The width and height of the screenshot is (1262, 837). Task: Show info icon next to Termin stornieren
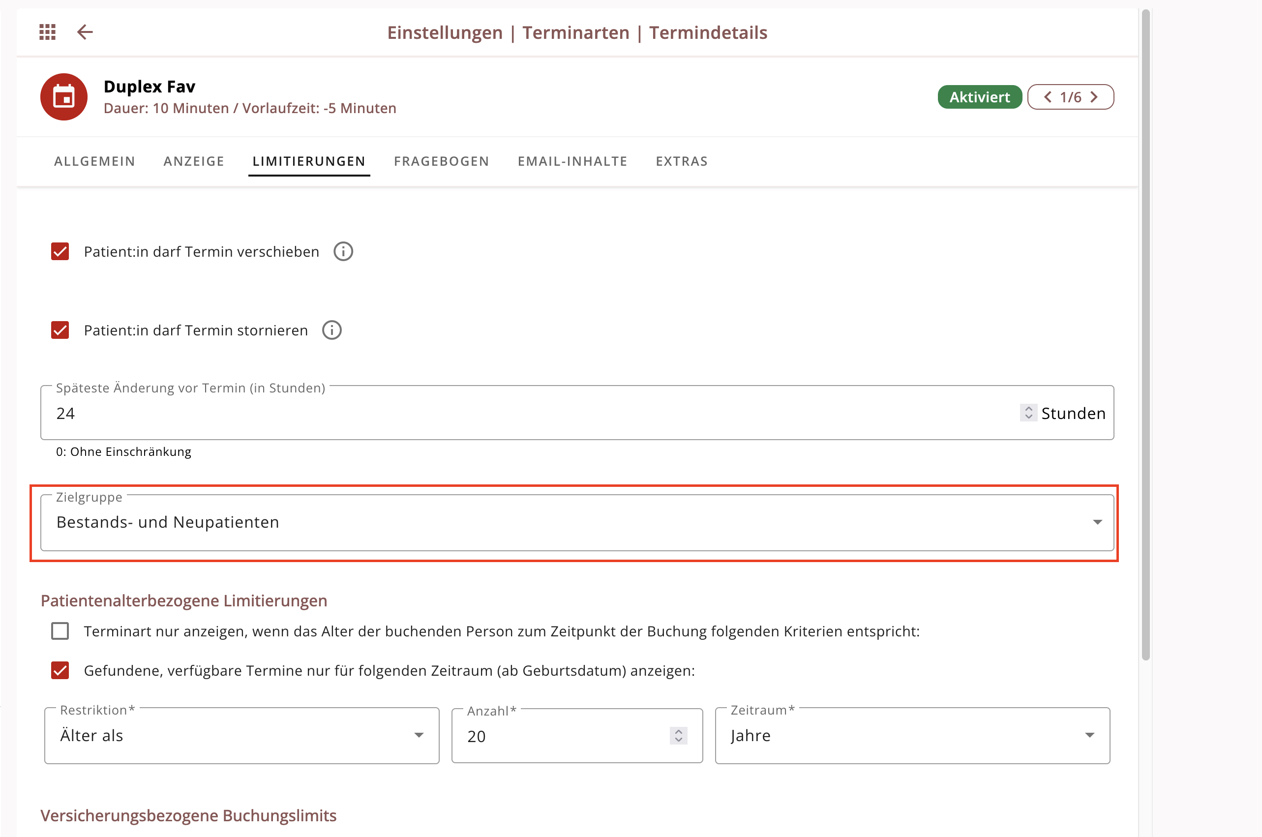(332, 330)
